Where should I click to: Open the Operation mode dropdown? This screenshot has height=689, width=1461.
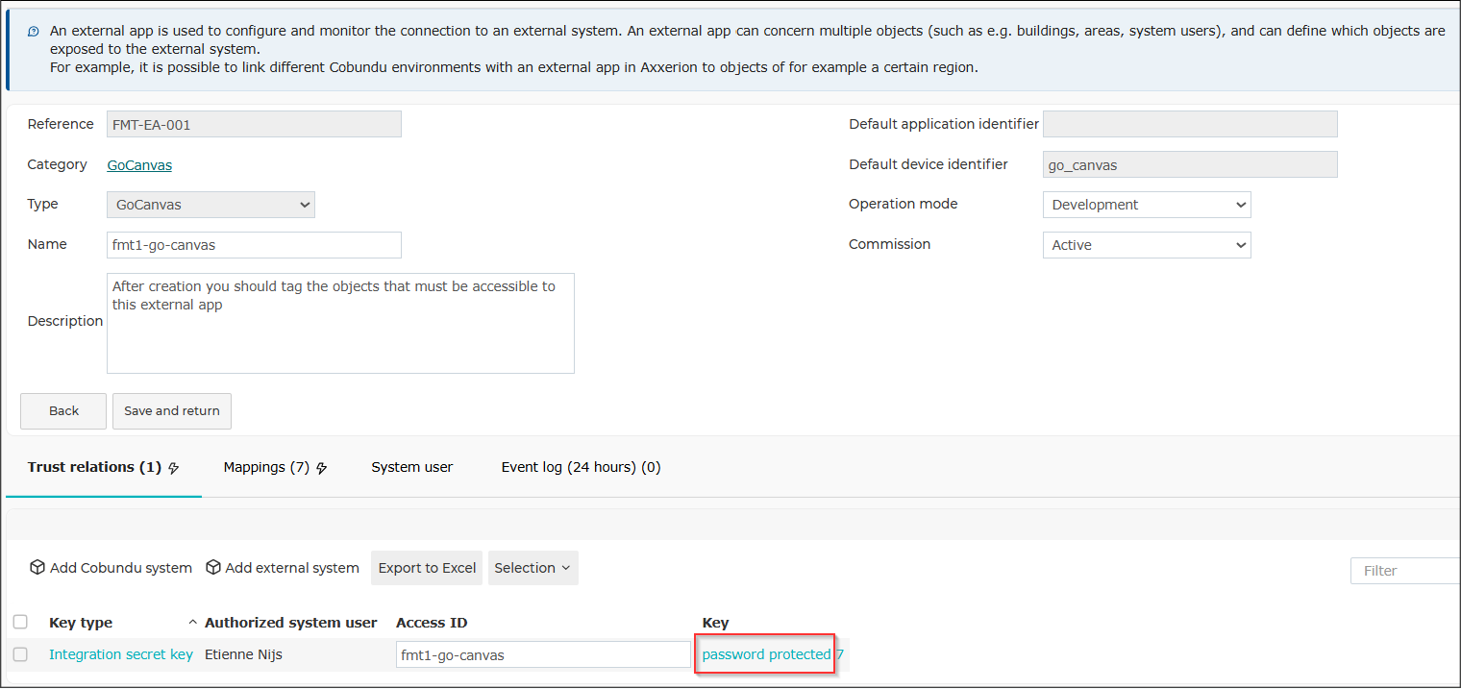[1147, 205]
